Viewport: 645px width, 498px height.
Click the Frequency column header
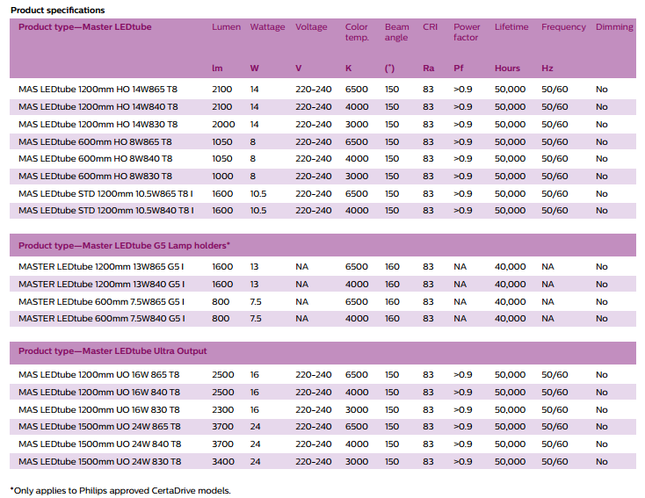(x=563, y=27)
